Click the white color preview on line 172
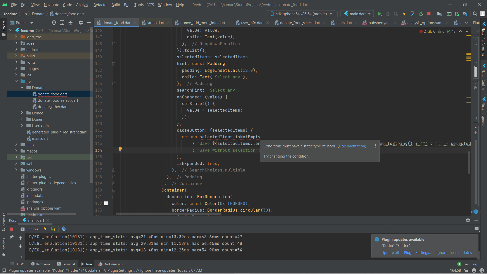The image size is (487, 274). tap(106, 203)
